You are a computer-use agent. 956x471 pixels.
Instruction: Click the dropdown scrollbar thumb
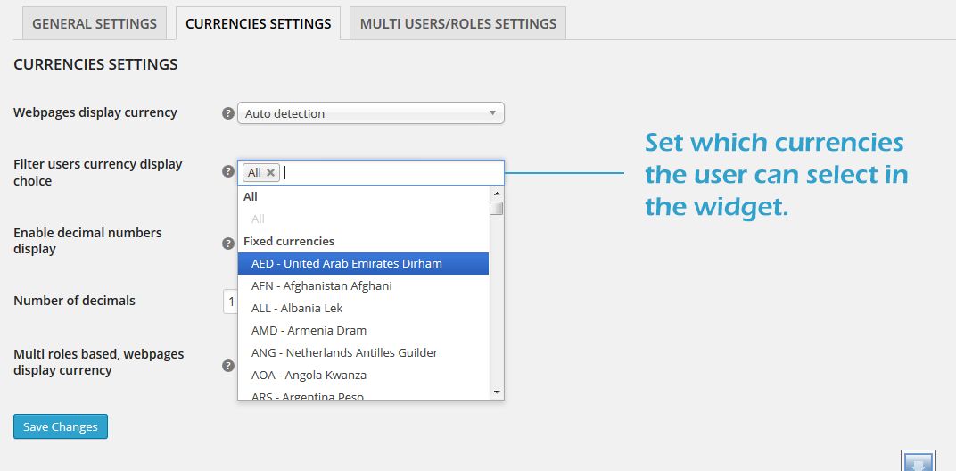coord(497,209)
